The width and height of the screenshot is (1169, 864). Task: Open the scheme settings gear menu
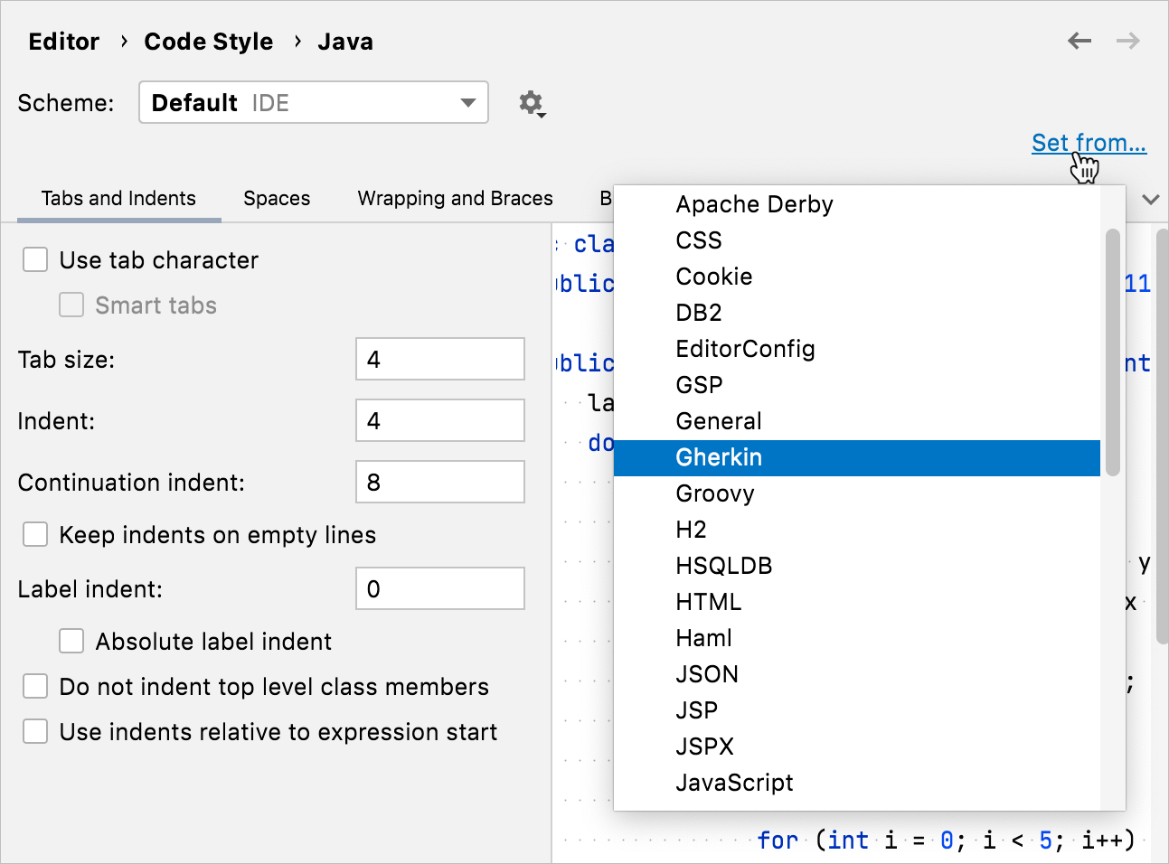pos(532,102)
